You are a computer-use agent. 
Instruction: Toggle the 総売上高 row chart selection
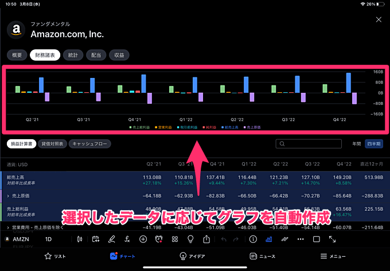pyautogui.click(x=195, y=180)
